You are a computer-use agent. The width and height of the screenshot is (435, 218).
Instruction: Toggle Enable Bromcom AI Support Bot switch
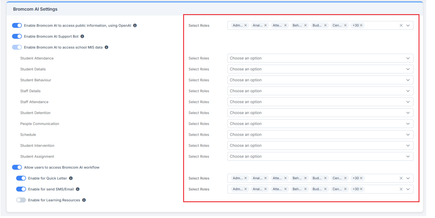[17, 36]
